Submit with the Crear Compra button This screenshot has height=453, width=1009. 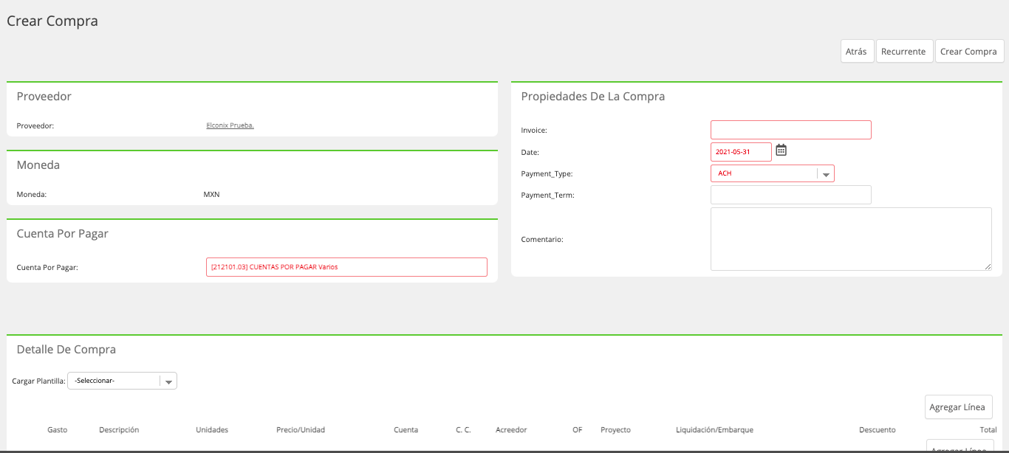(x=968, y=52)
